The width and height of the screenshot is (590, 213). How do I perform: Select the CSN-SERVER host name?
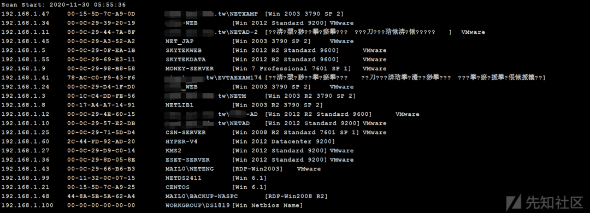[x=186, y=132]
